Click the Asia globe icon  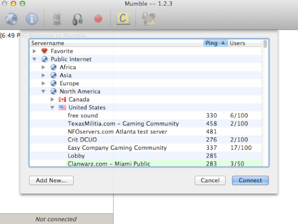[x=54, y=75]
